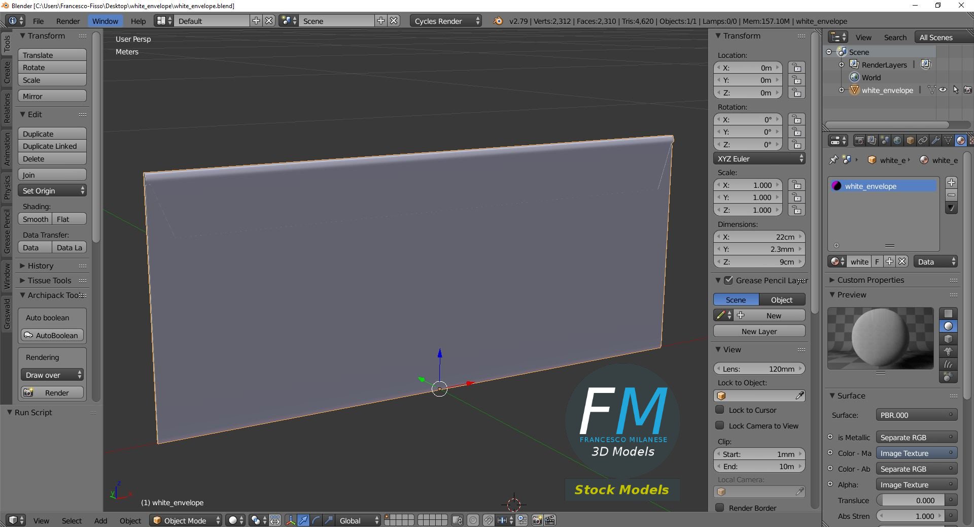This screenshot has height=527, width=974.
Task: Open the File menu
Action: point(38,21)
